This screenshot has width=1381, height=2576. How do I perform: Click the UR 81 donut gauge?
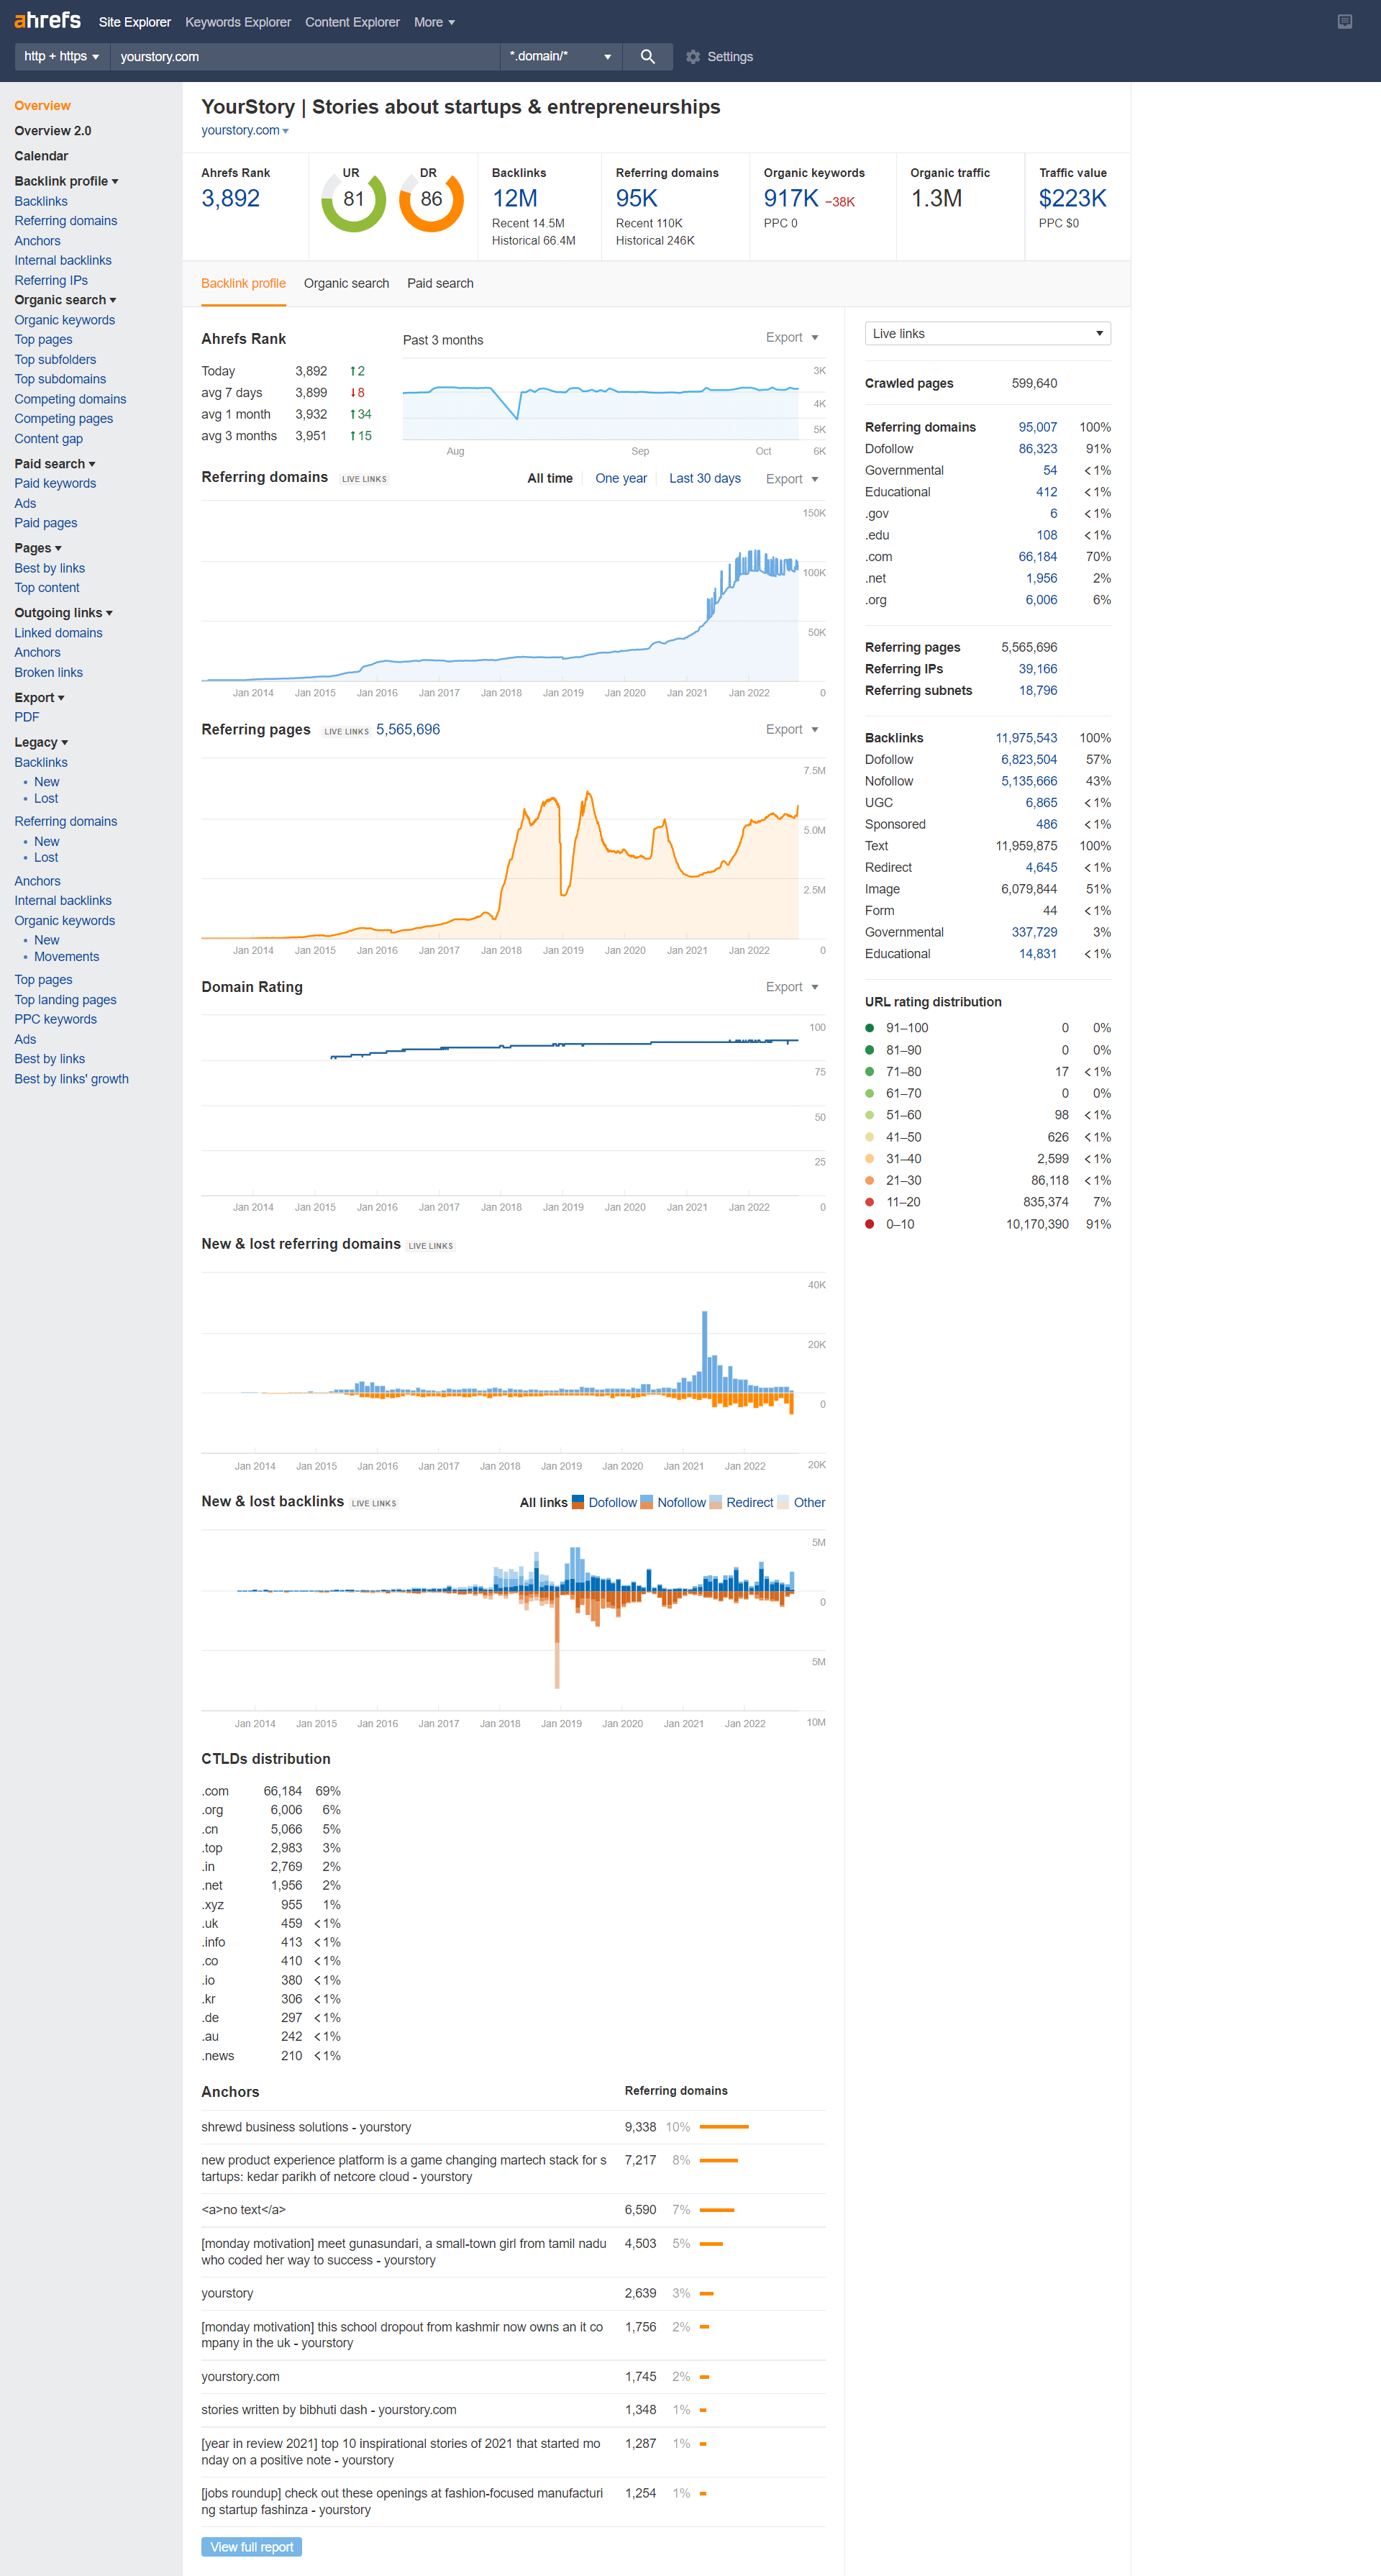[353, 200]
